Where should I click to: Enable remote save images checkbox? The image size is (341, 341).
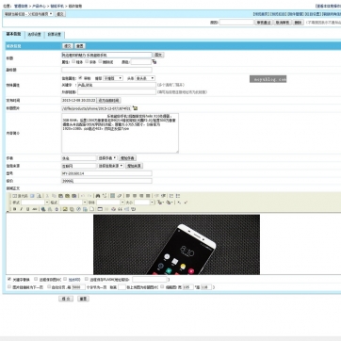[x=36, y=279]
